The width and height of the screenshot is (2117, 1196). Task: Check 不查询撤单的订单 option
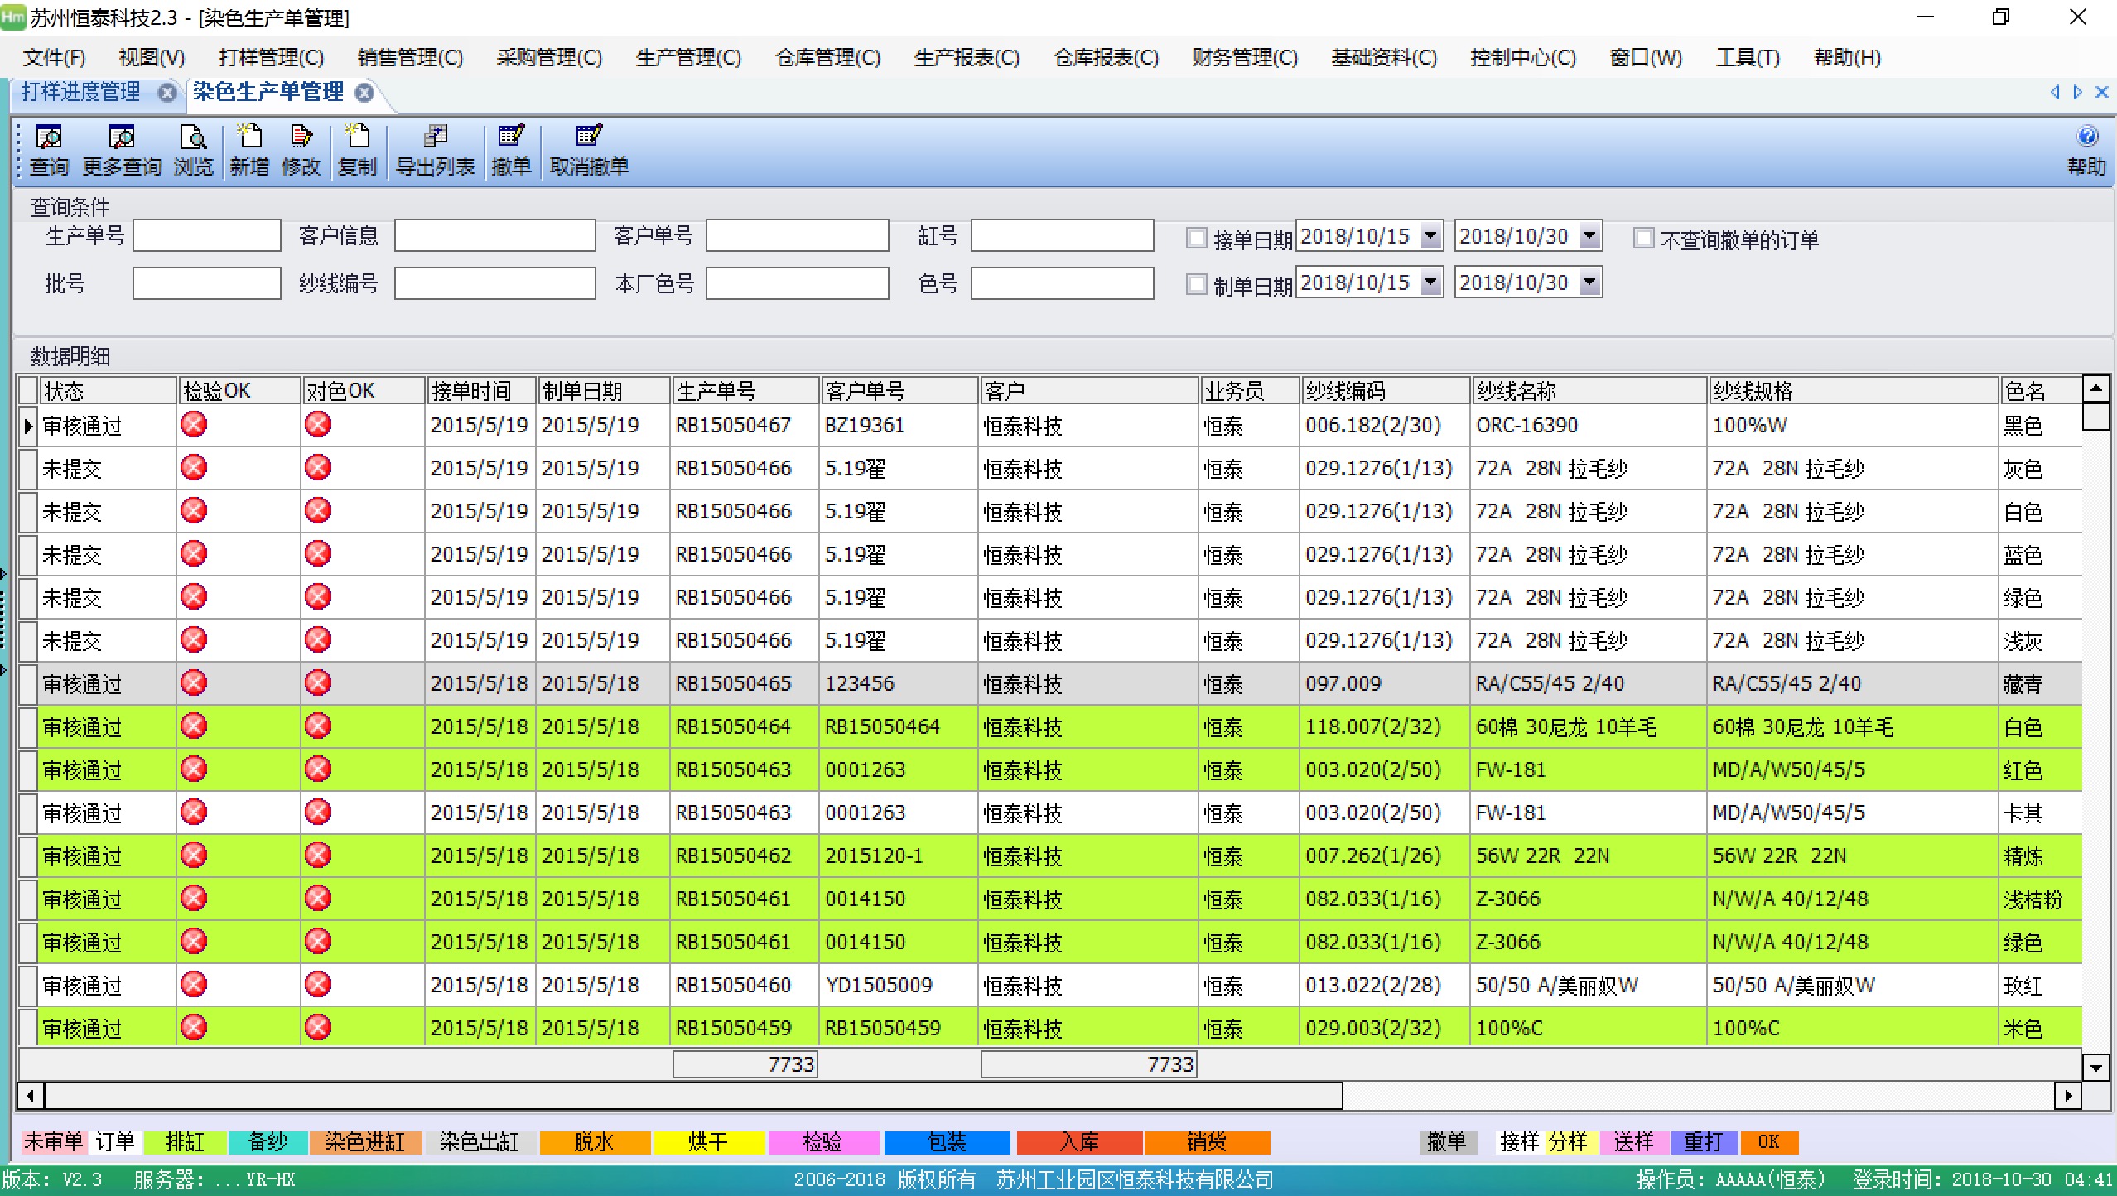pos(1643,238)
